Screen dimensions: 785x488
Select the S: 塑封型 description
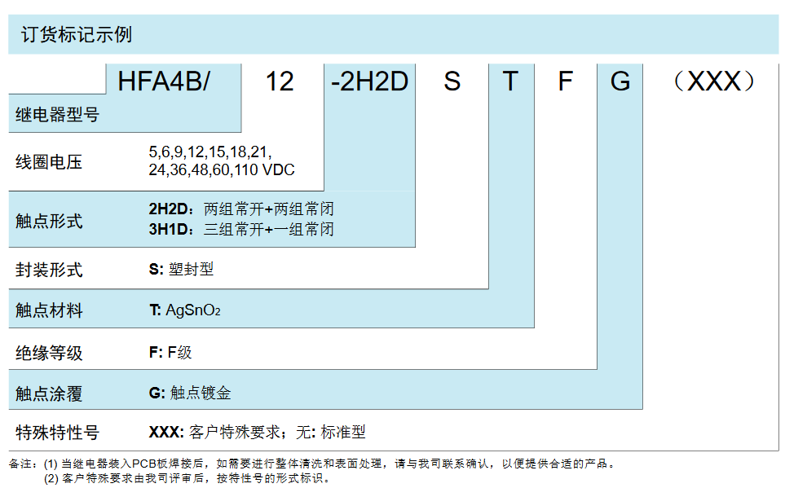[x=181, y=270]
